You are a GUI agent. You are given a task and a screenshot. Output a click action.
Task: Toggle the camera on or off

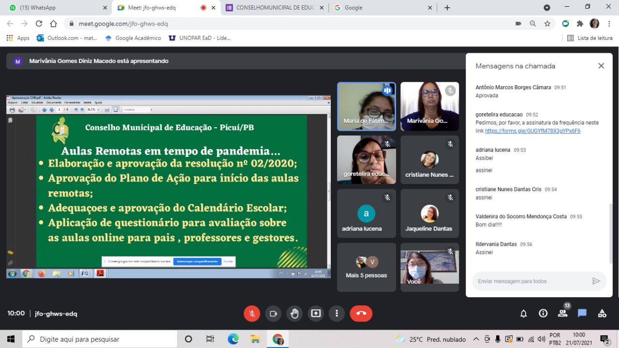[273, 314]
